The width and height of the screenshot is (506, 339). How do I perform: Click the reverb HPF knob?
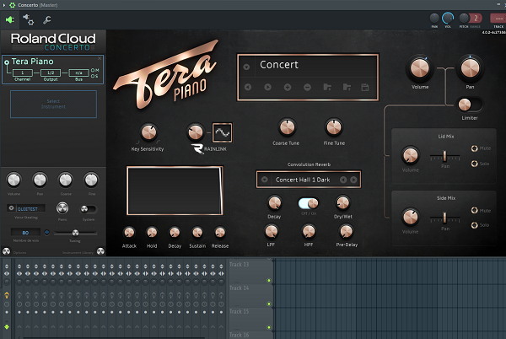(309, 231)
